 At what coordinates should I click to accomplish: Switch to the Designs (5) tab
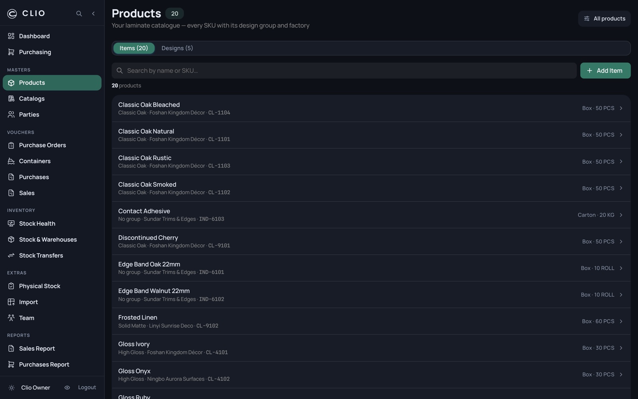click(177, 48)
